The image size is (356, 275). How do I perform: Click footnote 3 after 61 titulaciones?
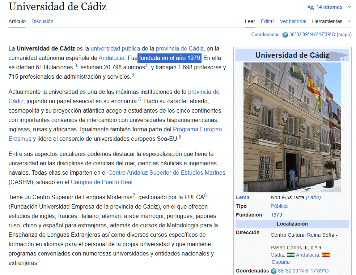pyautogui.click(x=76, y=66)
